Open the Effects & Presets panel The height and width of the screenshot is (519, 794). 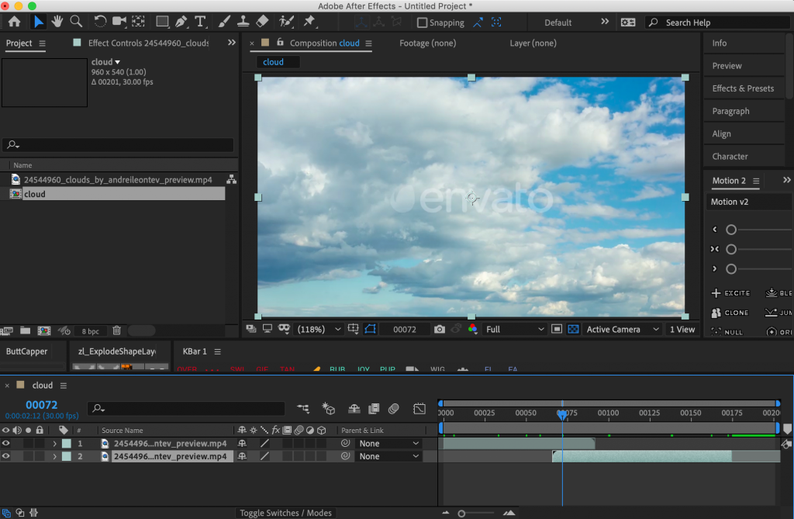(743, 88)
